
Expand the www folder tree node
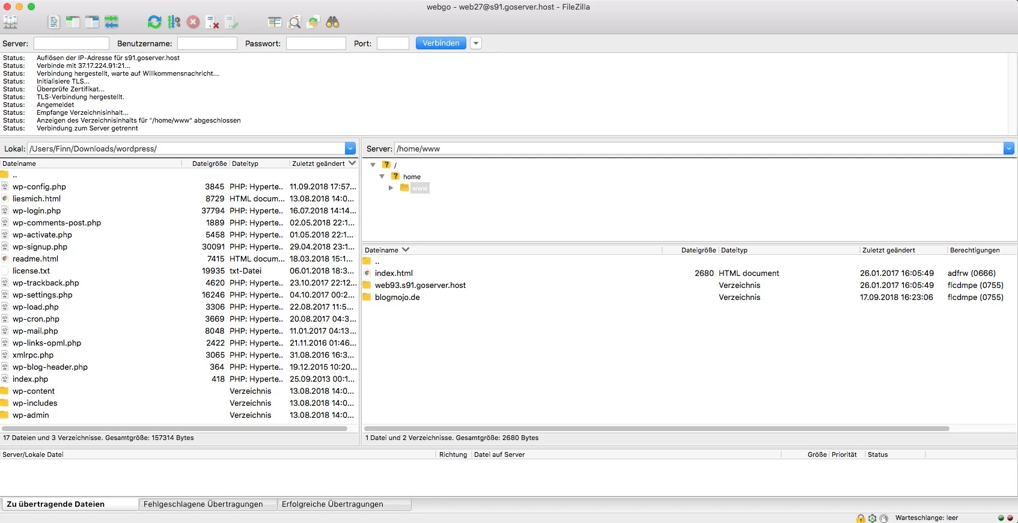pyautogui.click(x=391, y=188)
